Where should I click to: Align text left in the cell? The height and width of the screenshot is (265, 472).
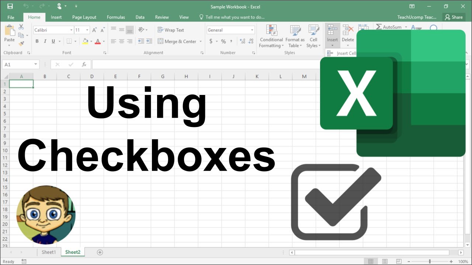point(114,41)
